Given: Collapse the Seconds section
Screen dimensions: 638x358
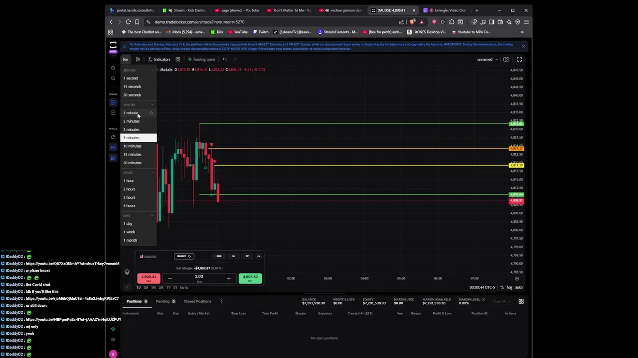Looking at the screenshot, I should point(153,70).
